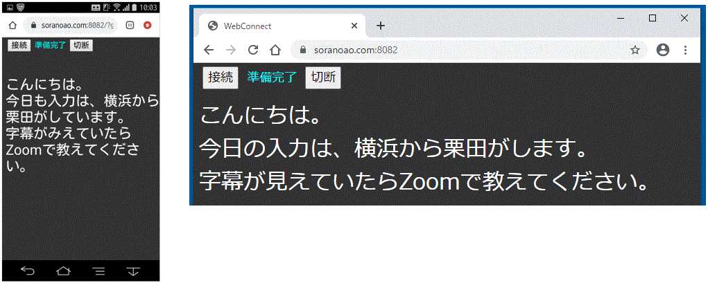The height and width of the screenshot is (283, 708).
Task: Tap the 切断 button on mobile page
Action: [x=81, y=45]
